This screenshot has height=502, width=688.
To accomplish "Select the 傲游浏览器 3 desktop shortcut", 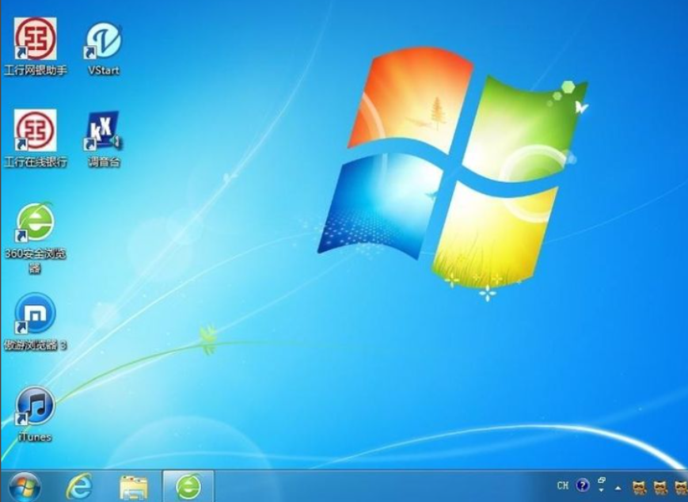I will (x=35, y=322).
